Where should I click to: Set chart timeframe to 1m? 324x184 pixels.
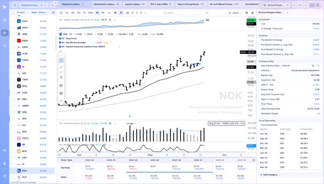coord(67,13)
